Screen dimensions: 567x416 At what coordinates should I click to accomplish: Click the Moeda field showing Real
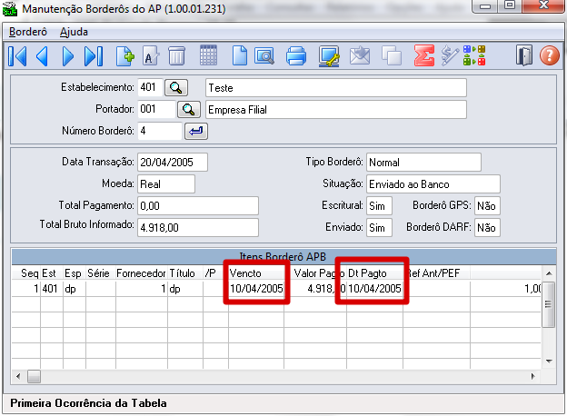pos(166,184)
